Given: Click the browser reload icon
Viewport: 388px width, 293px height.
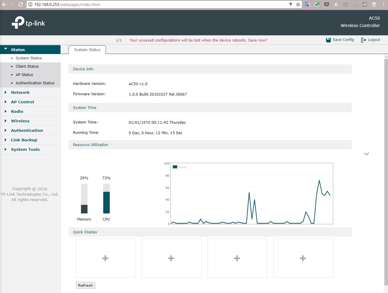Looking at the screenshot, I should coord(21,4).
